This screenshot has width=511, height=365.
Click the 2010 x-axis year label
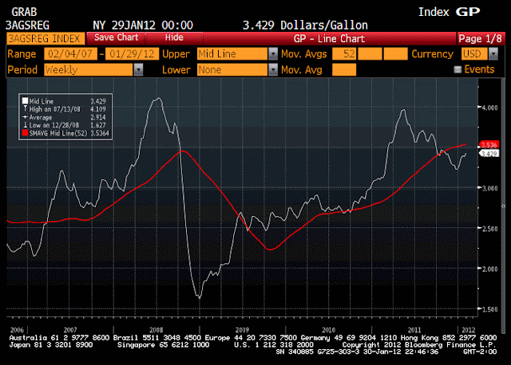pos(328,330)
